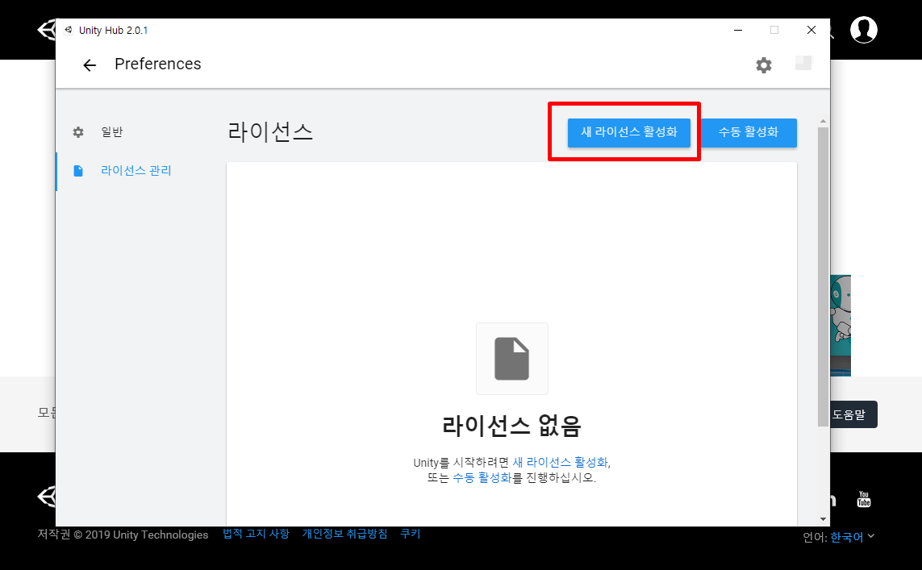Follow the 수동 활성화 text link
This screenshot has width=922, height=570.
(x=482, y=478)
